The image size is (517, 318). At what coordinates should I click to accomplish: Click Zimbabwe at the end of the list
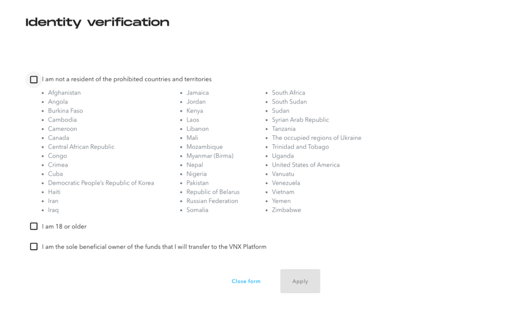click(286, 210)
